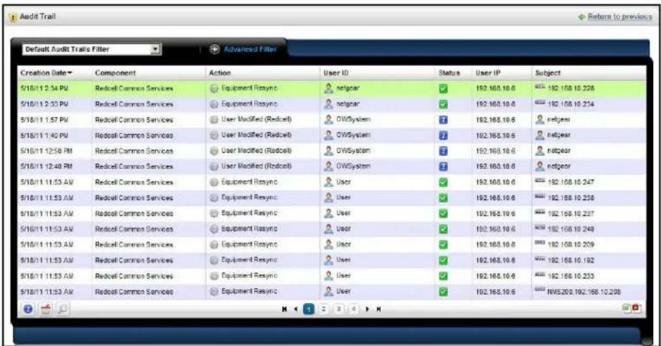The height and width of the screenshot is (346, 661).
Task: Click the blue status icon for 1:40 PM row
Action: point(443,135)
